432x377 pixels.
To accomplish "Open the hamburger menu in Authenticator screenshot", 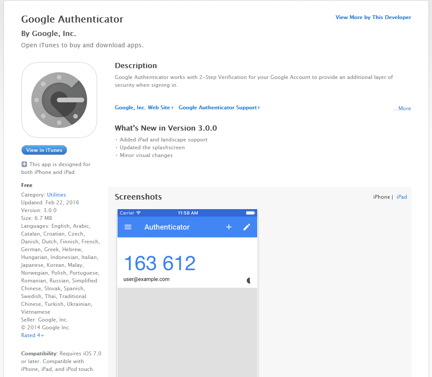I will click(x=128, y=227).
